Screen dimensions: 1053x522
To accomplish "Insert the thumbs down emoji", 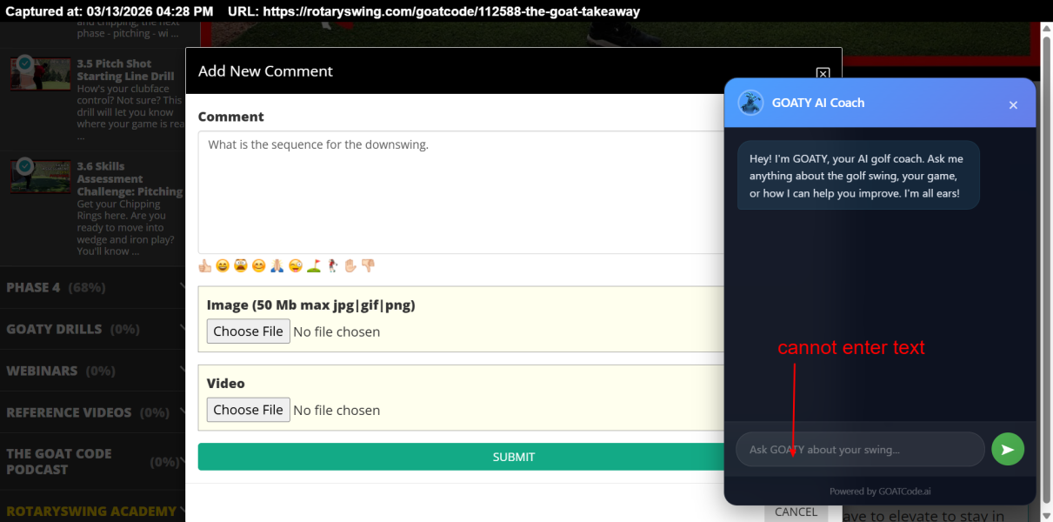I will 368,266.
